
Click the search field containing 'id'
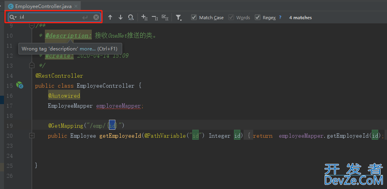click(54, 17)
